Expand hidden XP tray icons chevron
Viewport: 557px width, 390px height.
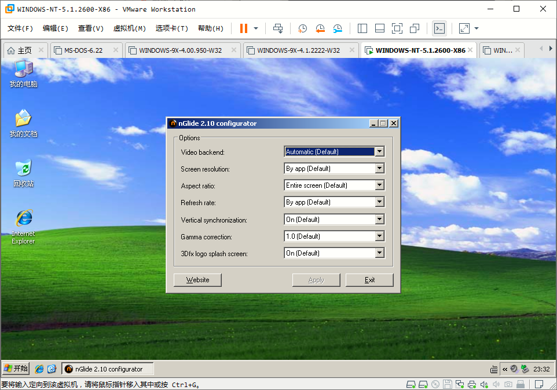[x=505, y=369]
